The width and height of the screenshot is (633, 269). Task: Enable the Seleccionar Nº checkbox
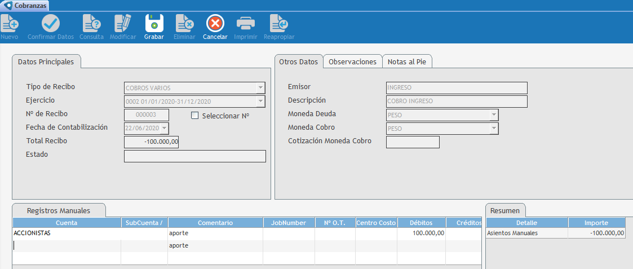[195, 116]
